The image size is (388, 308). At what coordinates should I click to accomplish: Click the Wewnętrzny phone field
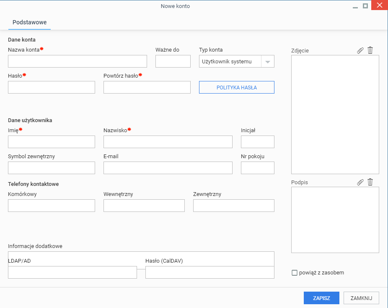(144, 206)
